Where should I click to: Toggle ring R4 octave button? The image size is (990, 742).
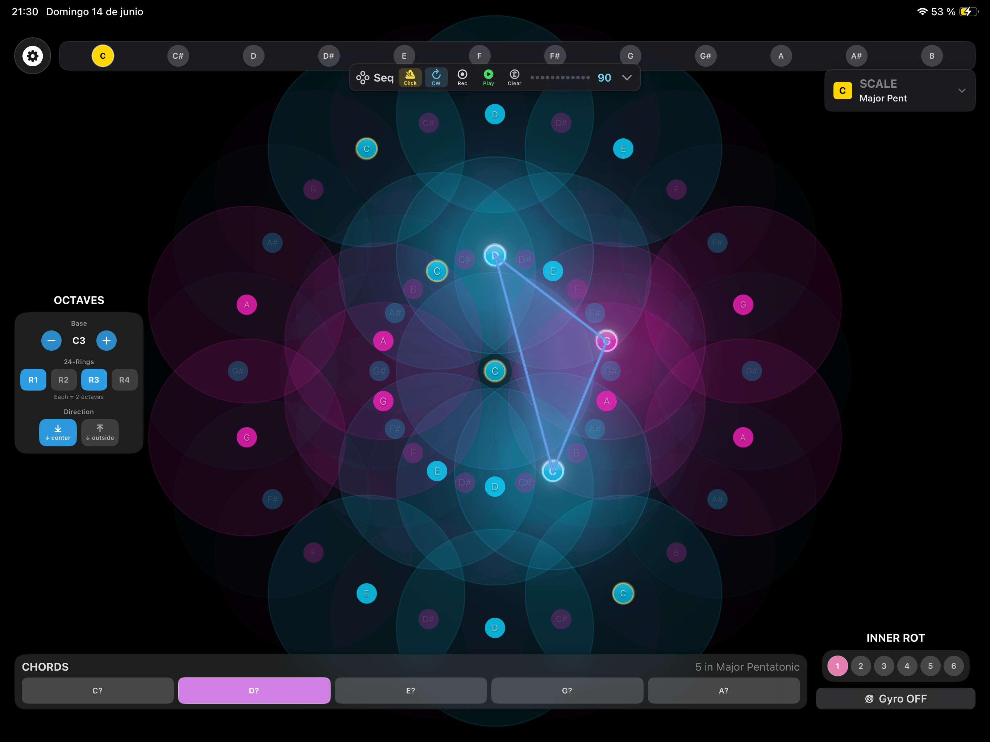point(124,380)
